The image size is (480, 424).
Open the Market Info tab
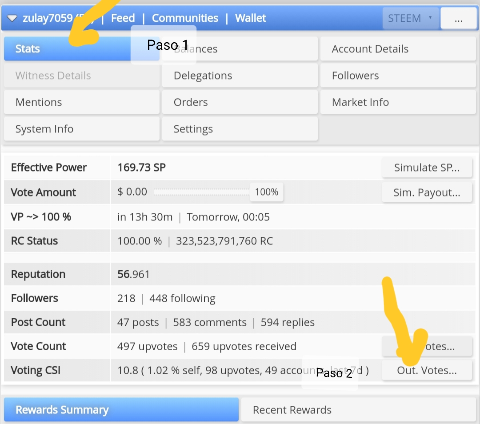click(398, 102)
